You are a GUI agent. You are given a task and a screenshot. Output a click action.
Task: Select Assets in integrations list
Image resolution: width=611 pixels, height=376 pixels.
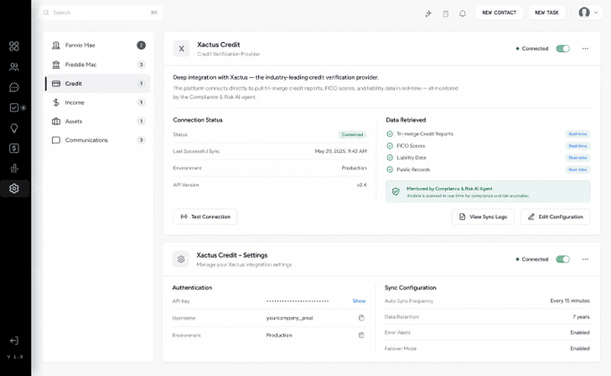tap(98, 122)
